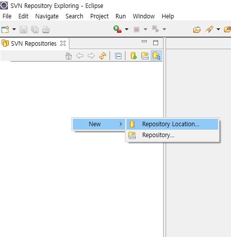
Task: Open the dropdown arrow beside the Stop icon
Action: (x=145, y=29)
